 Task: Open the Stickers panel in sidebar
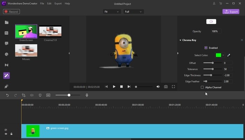click(x=7, y=54)
